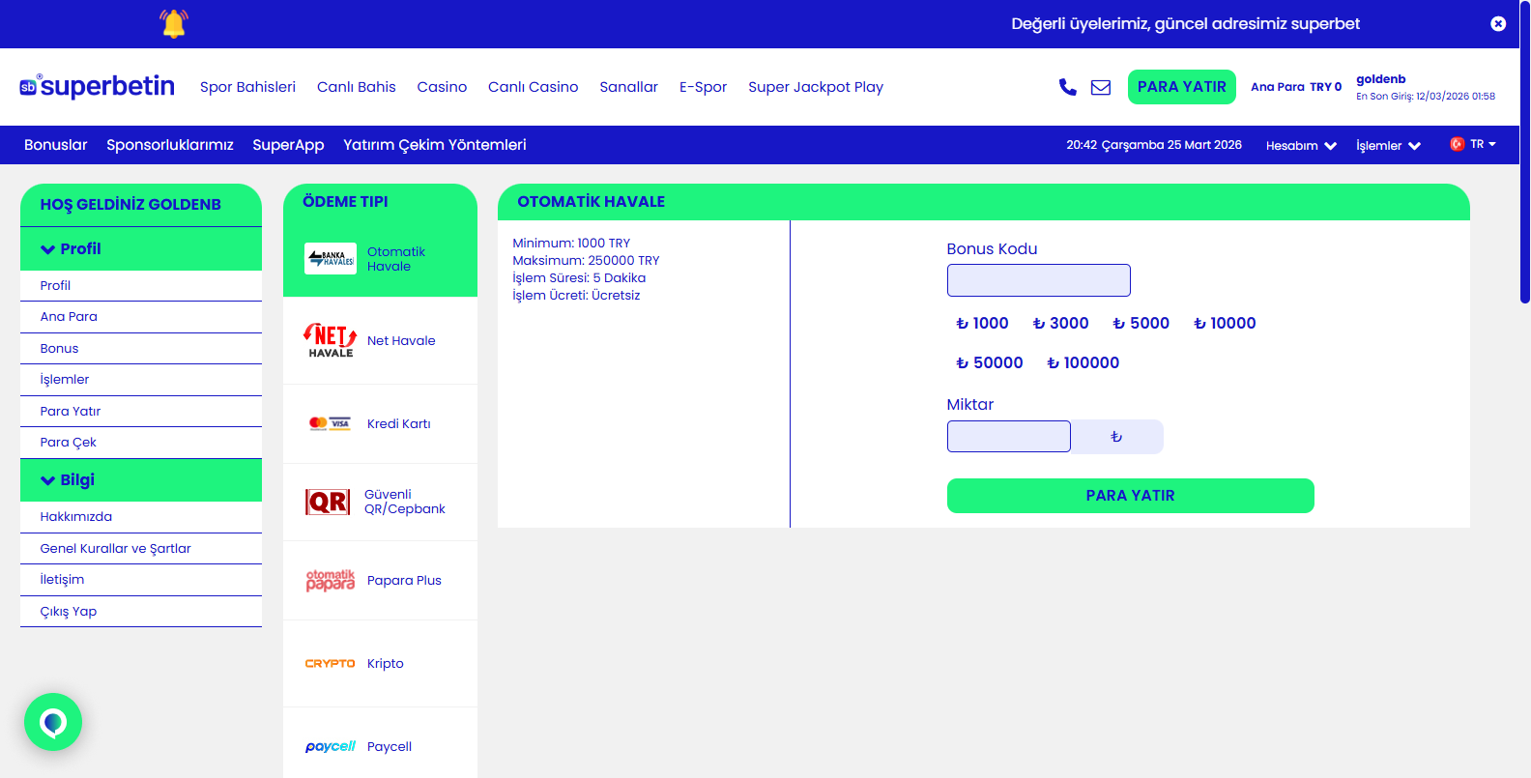Pick the Güvenli QR icon
1531x778 pixels.
point(328,502)
